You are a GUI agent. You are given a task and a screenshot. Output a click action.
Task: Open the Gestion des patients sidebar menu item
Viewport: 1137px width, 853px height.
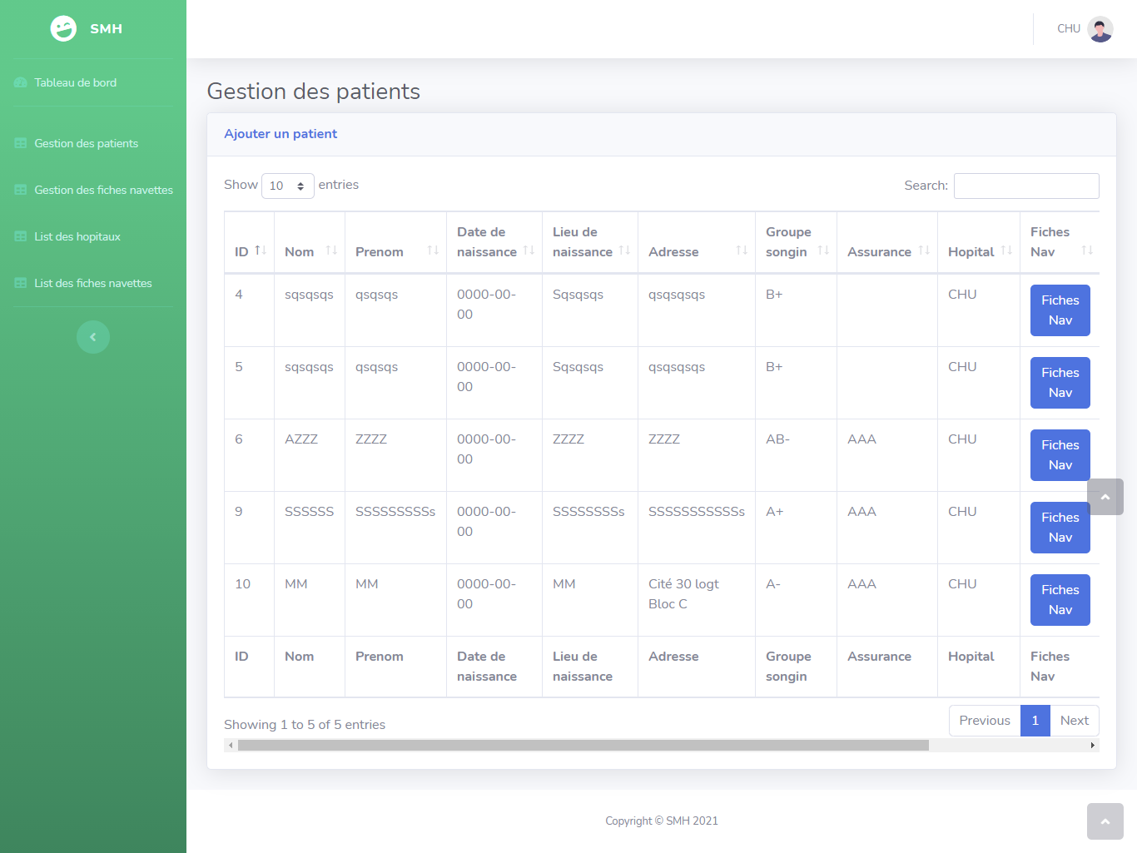point(86,143)
